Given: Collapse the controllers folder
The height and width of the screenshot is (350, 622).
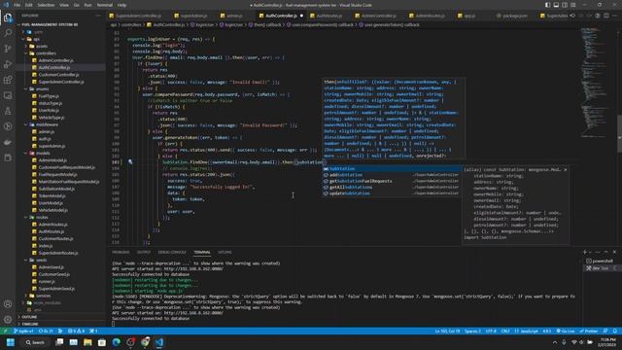Looking at the screenshot, I should pyautogui.click(x=46, y=53).
